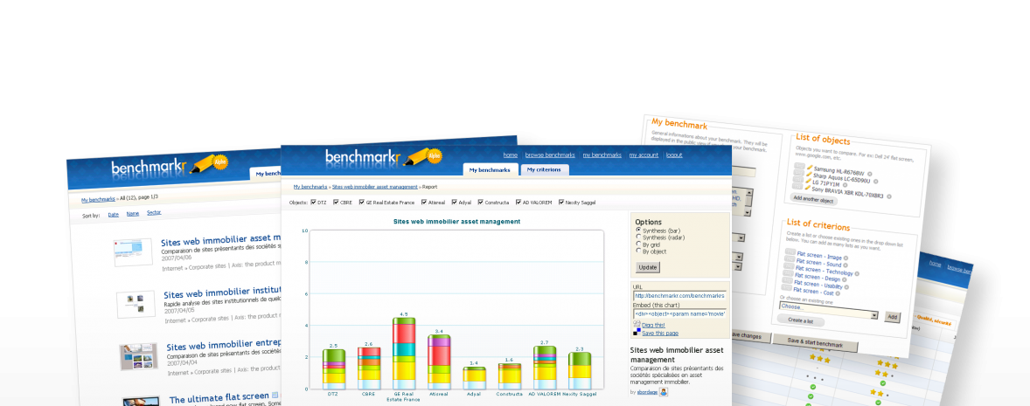1030x406 pixels.
Task: Click the Embed (this chart) code field
Action: 680,313
